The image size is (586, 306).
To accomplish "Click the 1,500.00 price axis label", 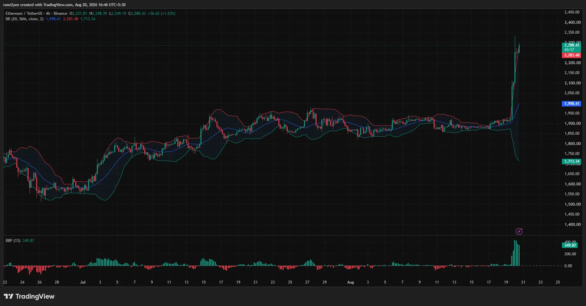I will point(573,204).
